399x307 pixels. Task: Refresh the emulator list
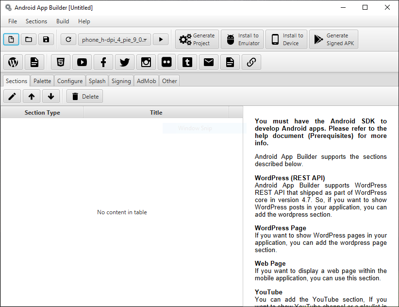[x=68, y=39]
